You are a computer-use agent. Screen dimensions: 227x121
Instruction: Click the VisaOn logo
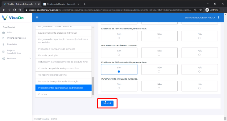pos(13,18)
